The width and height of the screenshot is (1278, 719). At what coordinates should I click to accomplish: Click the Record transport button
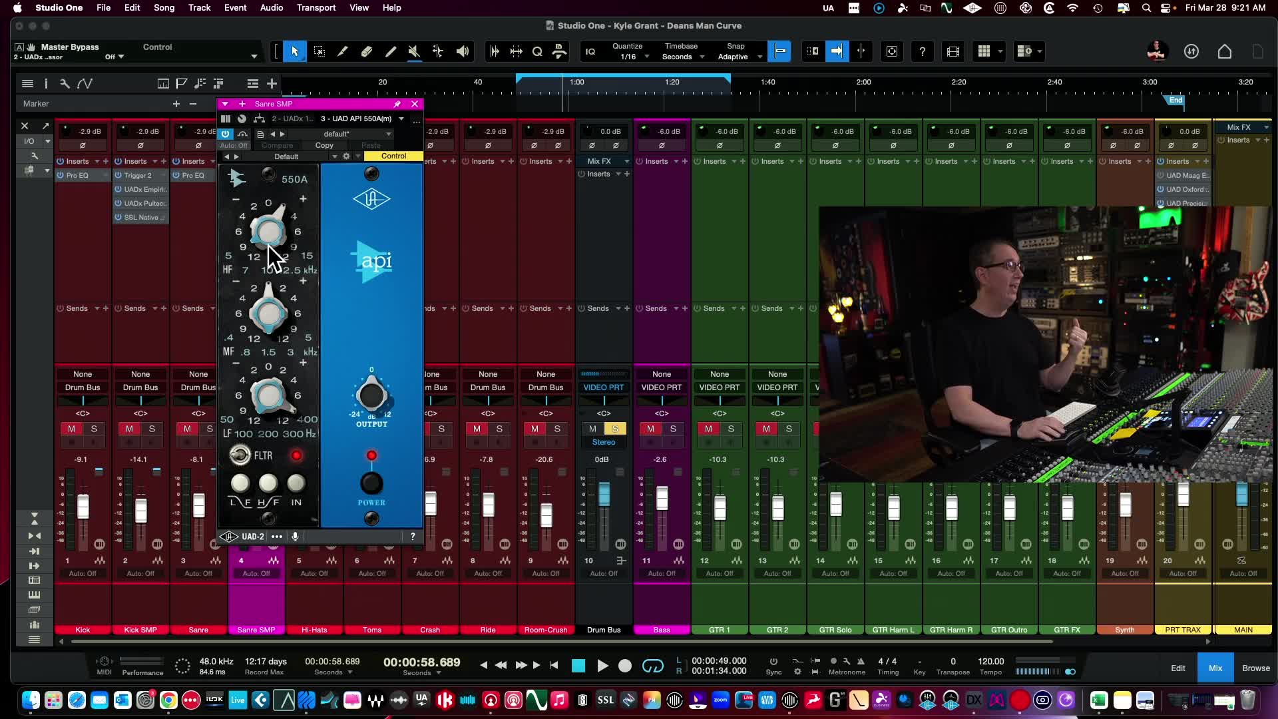625,666
